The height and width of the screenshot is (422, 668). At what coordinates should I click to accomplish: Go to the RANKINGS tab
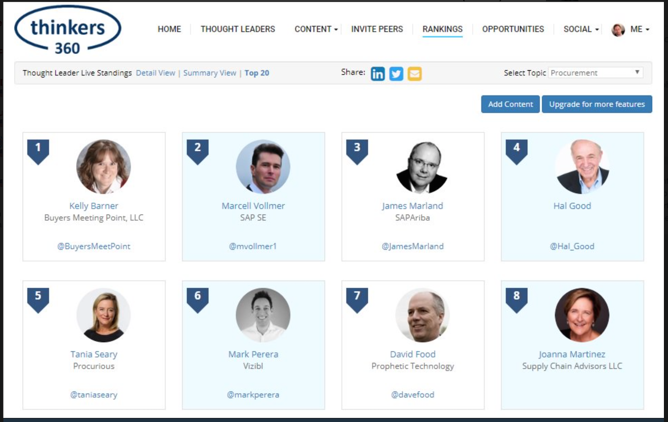[442, 29]
